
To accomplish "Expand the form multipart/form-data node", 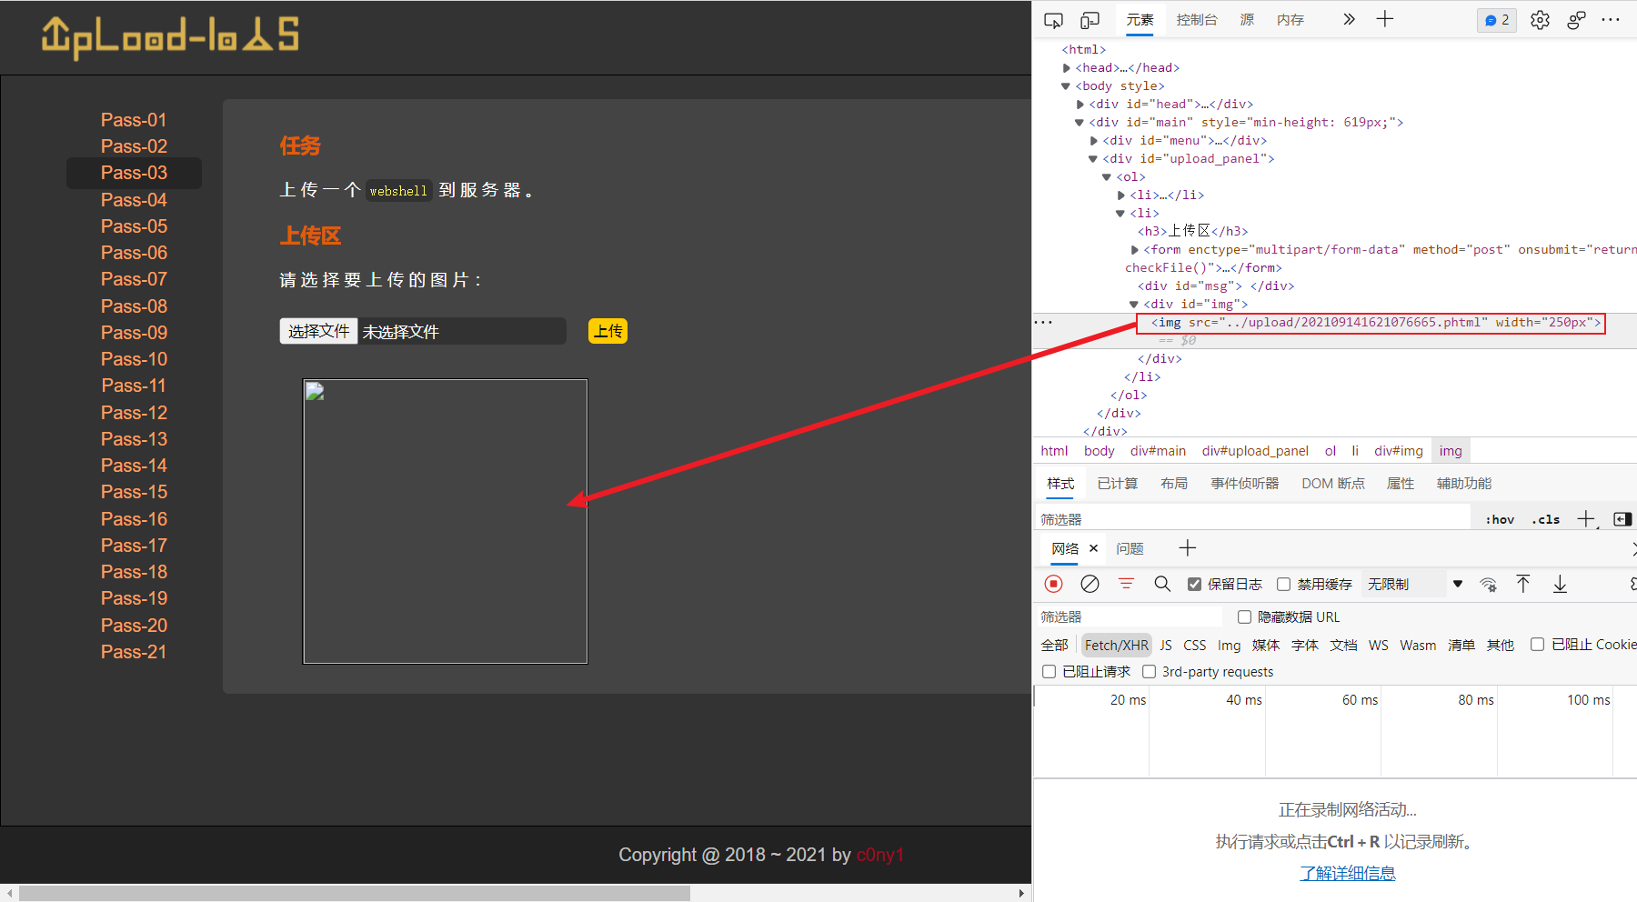I will 1135,250.
